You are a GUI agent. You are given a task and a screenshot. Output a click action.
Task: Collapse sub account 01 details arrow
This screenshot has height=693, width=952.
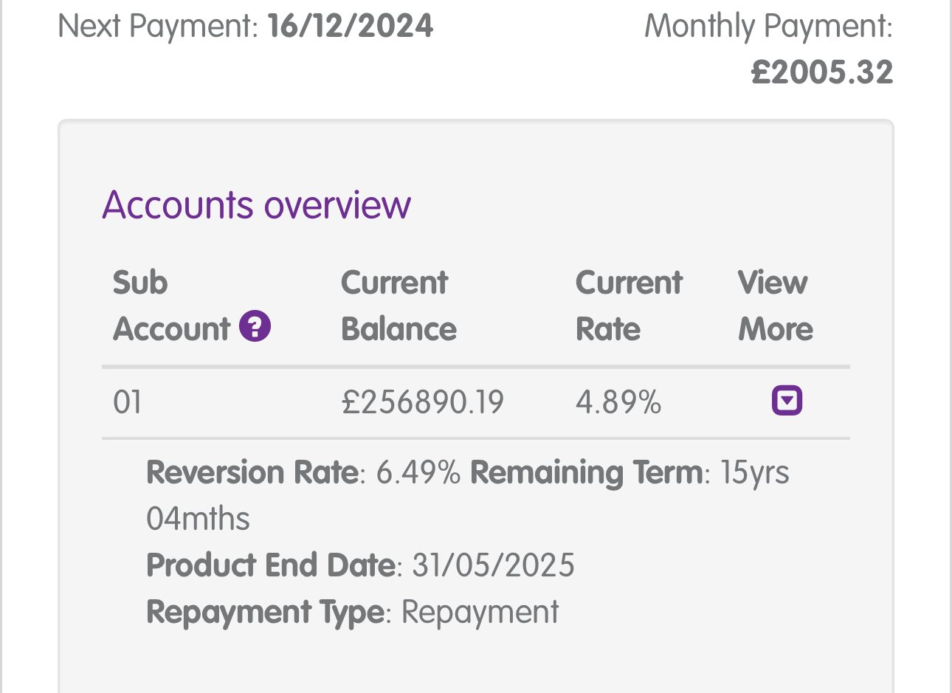click(x=787, y=401)
